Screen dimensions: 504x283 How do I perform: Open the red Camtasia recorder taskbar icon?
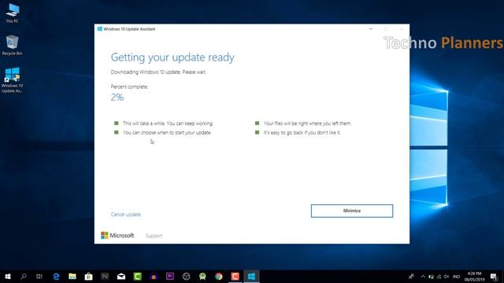235,276
